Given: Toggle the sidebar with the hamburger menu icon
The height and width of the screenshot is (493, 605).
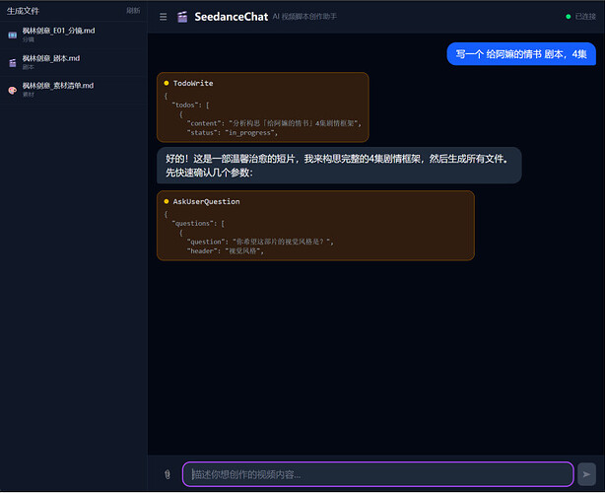Looking at the screenshot, I should (x=164, y=17).
